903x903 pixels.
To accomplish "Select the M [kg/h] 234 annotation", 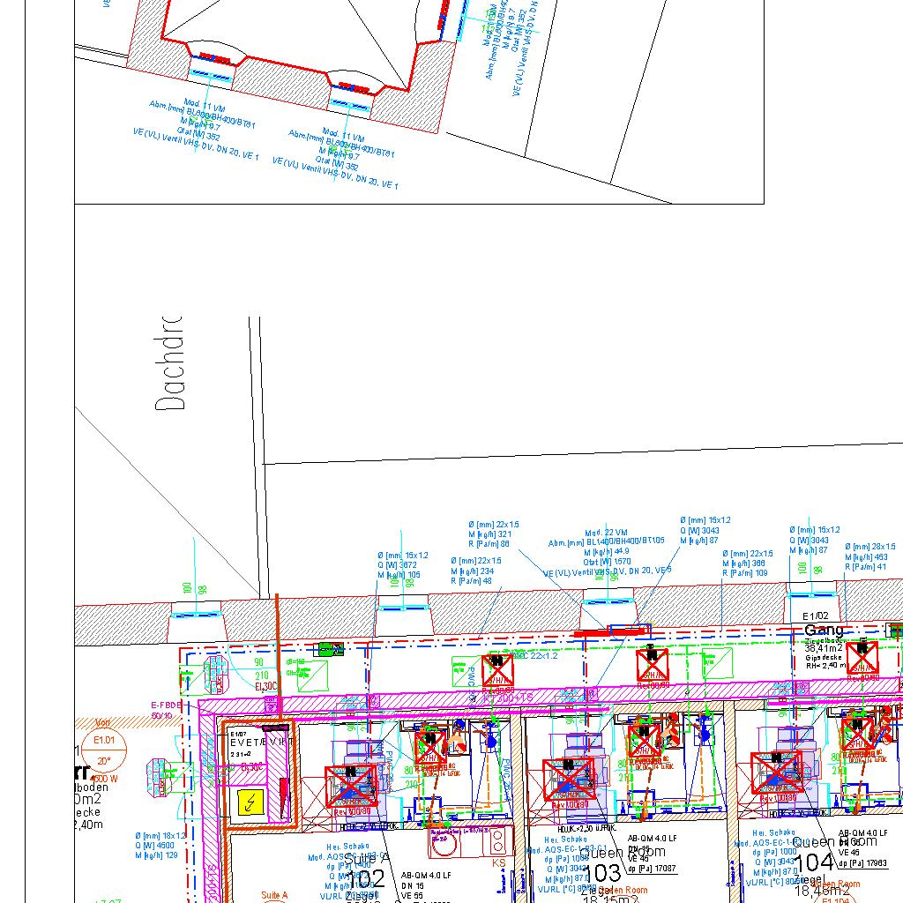I will (473, 571).
